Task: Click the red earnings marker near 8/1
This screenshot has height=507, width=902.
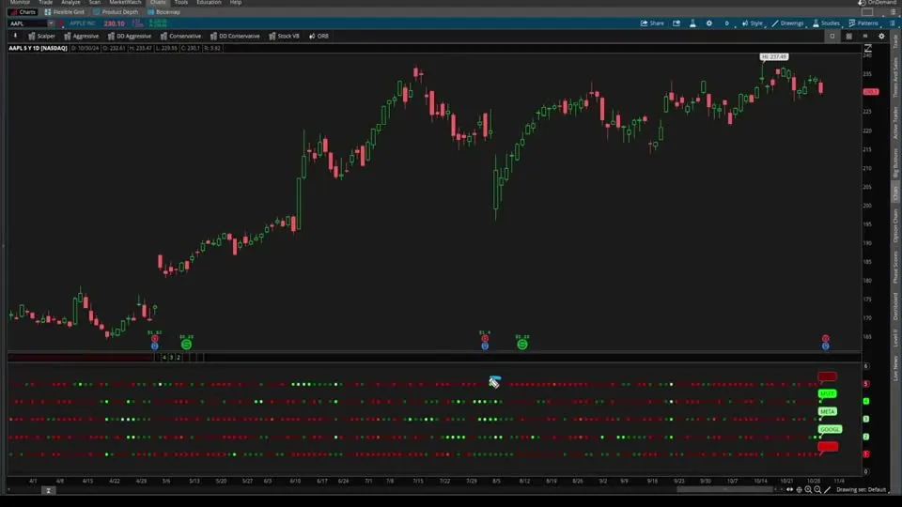Action: (x=485, y=339)
